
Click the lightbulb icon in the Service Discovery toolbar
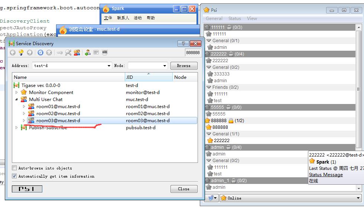point(21,53)
